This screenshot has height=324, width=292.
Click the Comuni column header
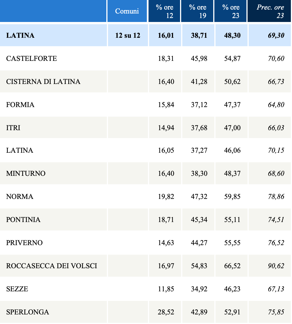[127, 11]
